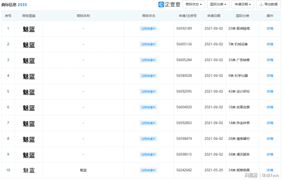View 详情 for trademark 56592095
Image resolution: width=283 pixels, height=180 pixels.
pos(270,92)
